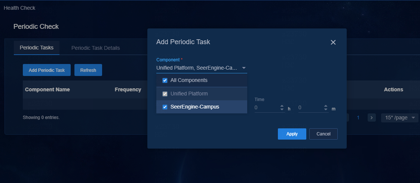This screenshot has width=420, height=183.
Task: Toggle the Unified Platform checkbox
Action: point(165,94)
